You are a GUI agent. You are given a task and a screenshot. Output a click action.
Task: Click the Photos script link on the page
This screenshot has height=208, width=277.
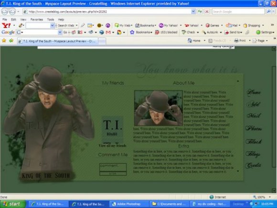[254, 128]
